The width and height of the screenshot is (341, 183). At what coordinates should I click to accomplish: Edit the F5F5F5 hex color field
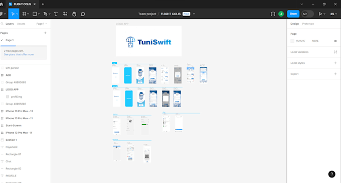[x=300, y=41]
